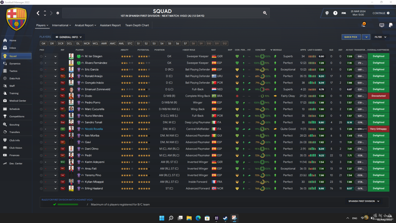Screen dimensions: 396x223
Task: Expand the General Info view dropdown
Action: 69,37
